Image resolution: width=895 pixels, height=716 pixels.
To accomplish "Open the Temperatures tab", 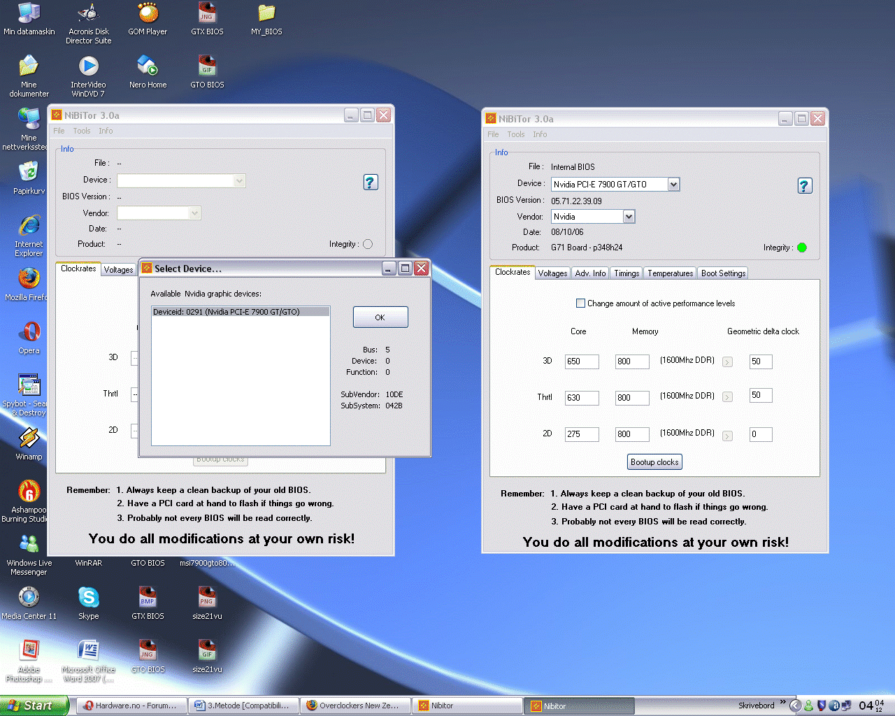I will (x=670, y=273).
